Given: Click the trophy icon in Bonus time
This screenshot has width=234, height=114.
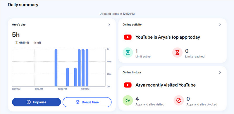Looking at the screenshot, I should pyautogui.click(x=78, y=102).
